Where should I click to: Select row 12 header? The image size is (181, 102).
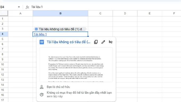(4, 75)
